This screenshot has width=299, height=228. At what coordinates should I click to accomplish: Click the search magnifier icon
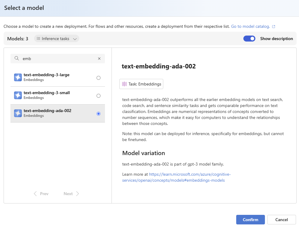pos(17,58)
